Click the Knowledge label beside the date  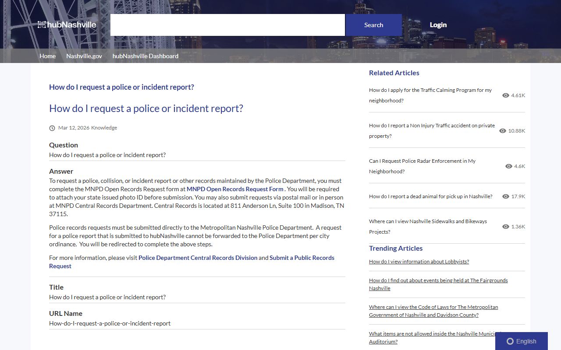click(104, 128)
